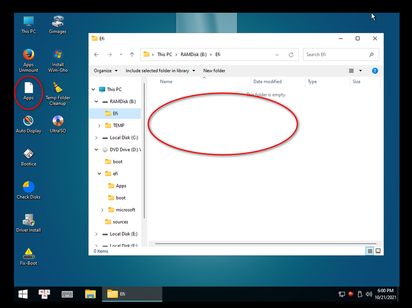
Task: Launch Install Wim-Gho shortcut
Action: point(58,61)
